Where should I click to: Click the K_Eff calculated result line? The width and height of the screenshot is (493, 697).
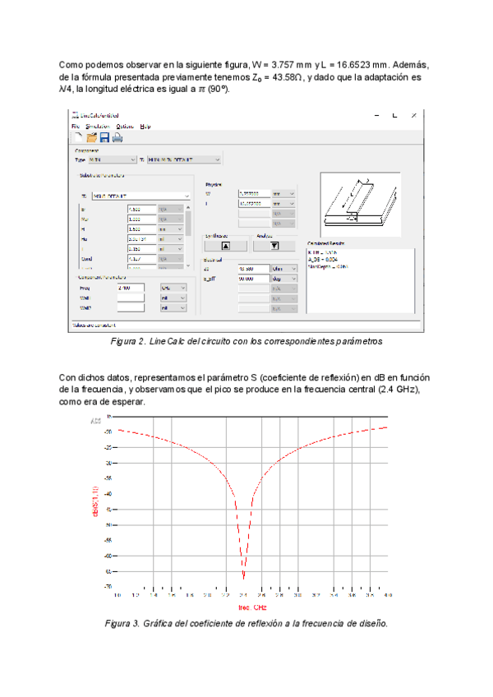tap(323, 252)
